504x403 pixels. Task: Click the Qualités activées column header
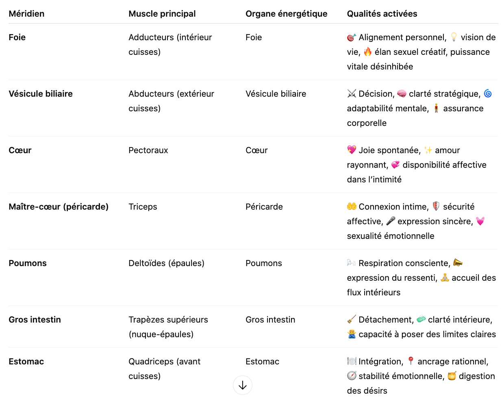pyautogui.click(x=382, y=14)
